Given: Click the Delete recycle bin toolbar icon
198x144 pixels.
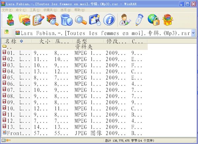Looking at the screenshot, I should click(x=67, y=20).
